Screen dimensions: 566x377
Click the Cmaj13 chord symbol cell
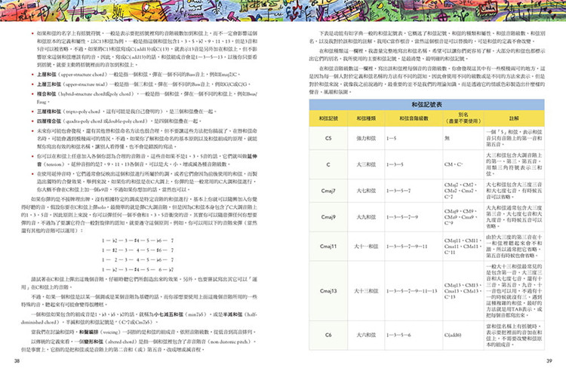tap(328, 291)
